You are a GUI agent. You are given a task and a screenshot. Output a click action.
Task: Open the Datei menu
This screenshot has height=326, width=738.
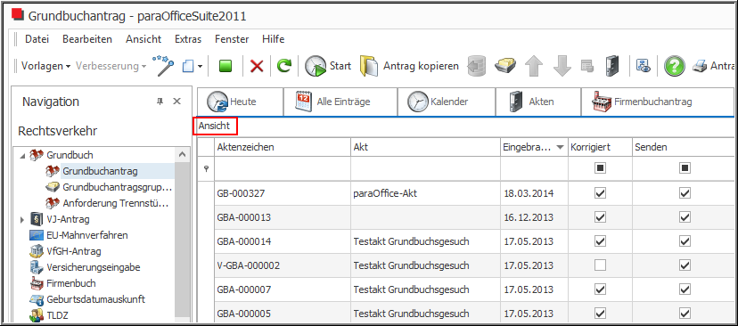pos(37,39)
